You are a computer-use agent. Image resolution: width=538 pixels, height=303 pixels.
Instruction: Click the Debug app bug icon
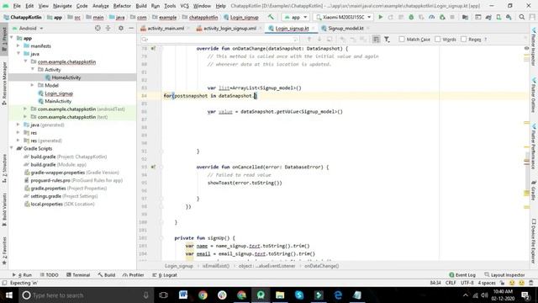point(411,17)
